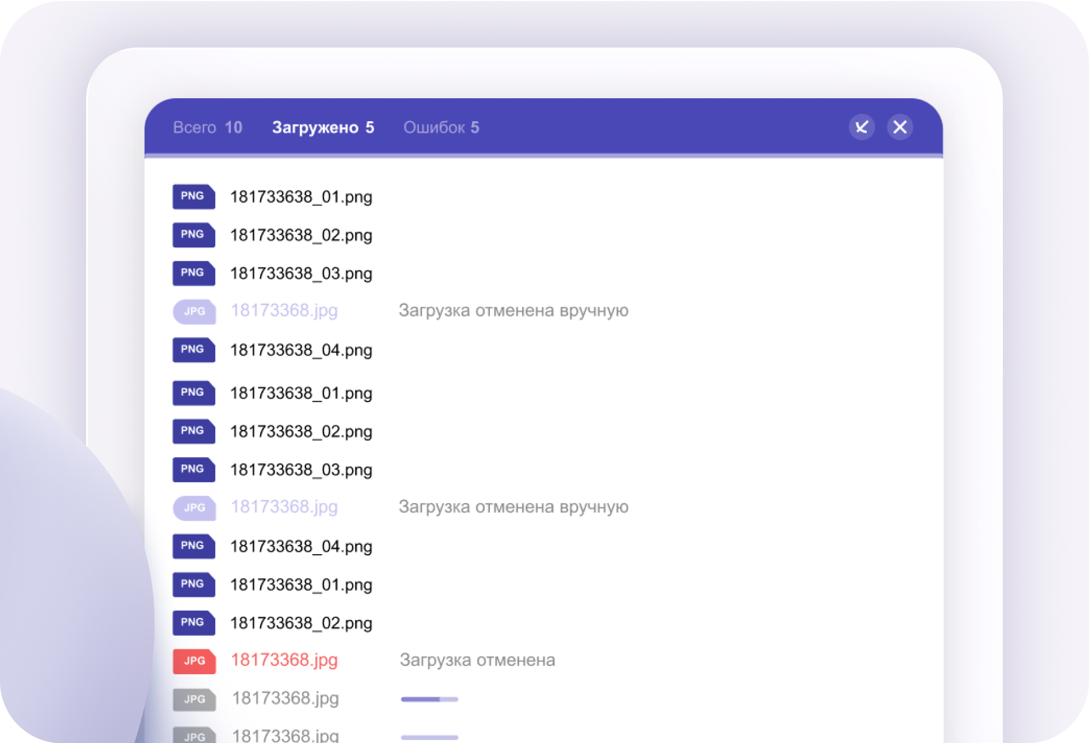
Task: Select the first 181733638_02.png file name
Action: pos(301,235)
